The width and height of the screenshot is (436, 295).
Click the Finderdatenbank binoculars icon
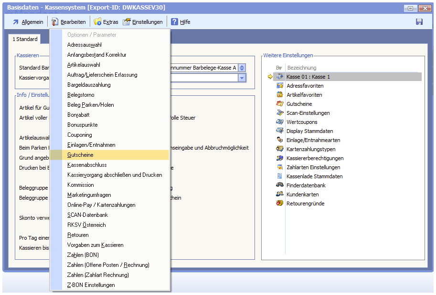click(280, 185)
